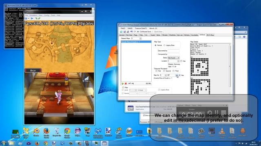The width and height of the screenshot is (261, 146).
Task: Toggle the Hex checkbox next to Location
Action: pyautogui.click(x=181, y=61)
